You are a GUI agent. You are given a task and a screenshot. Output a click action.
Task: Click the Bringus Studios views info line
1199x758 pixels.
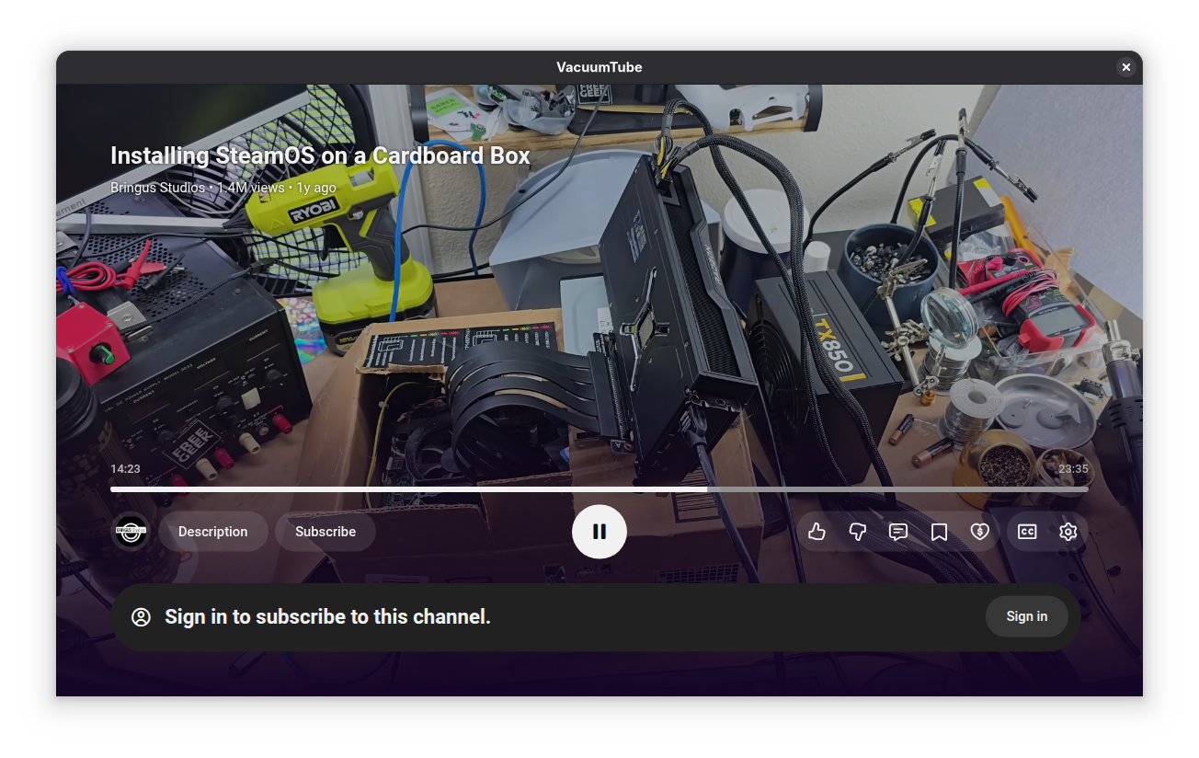coord(223,188)
